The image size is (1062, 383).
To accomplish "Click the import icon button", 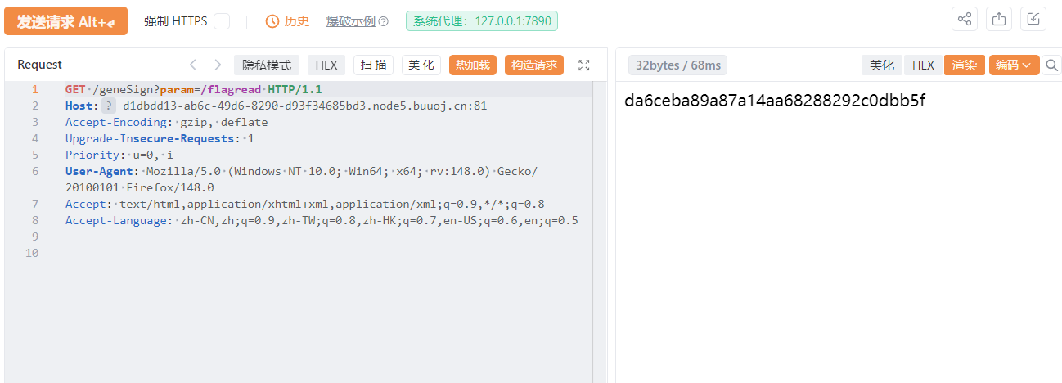I will [x=1034, y=20].
